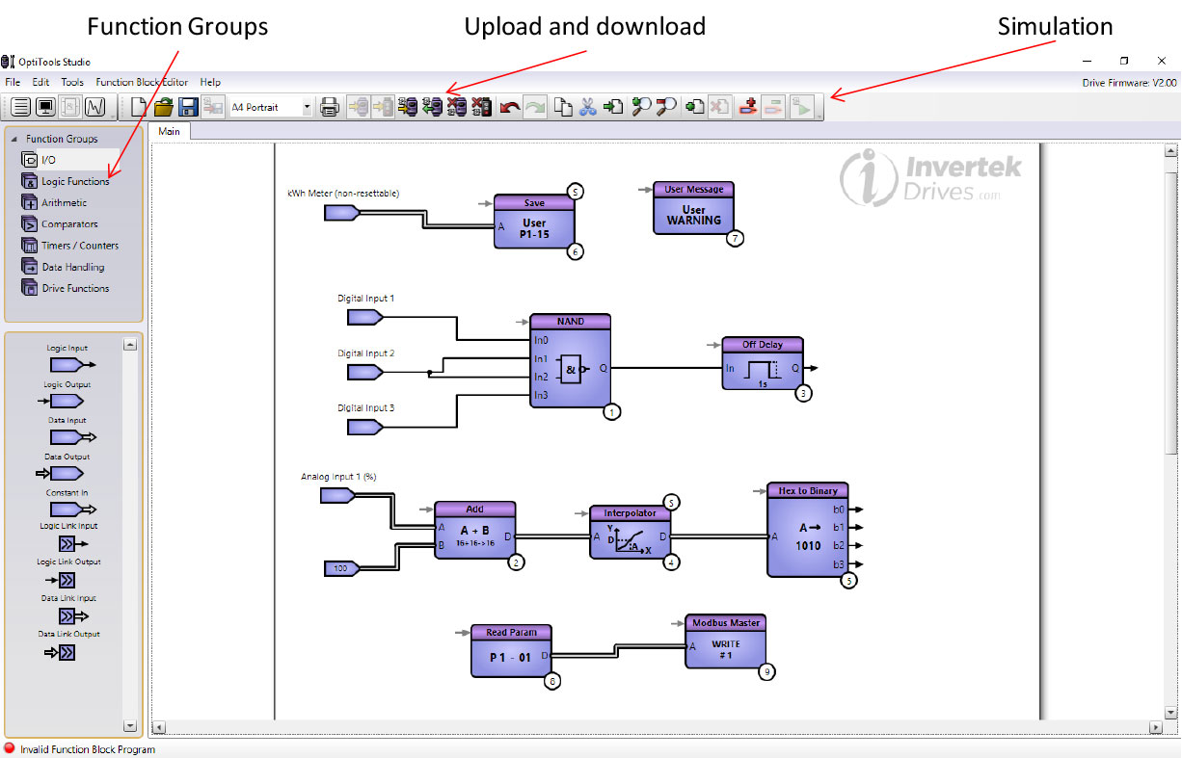Select the NAND function block on canvas
The height and width of the screenshot is (758, 1182).
pyautogui.click(x=570, y=360)
